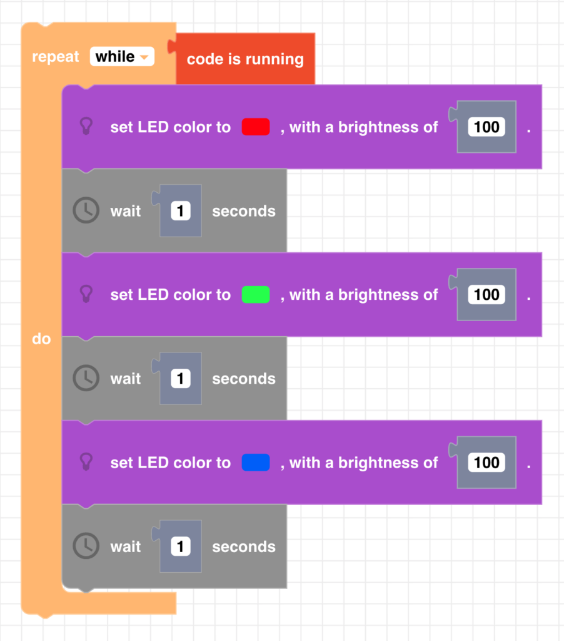564x641 pixels.
Task: Click clock icon on third wait block
Action: click(86, 546)
